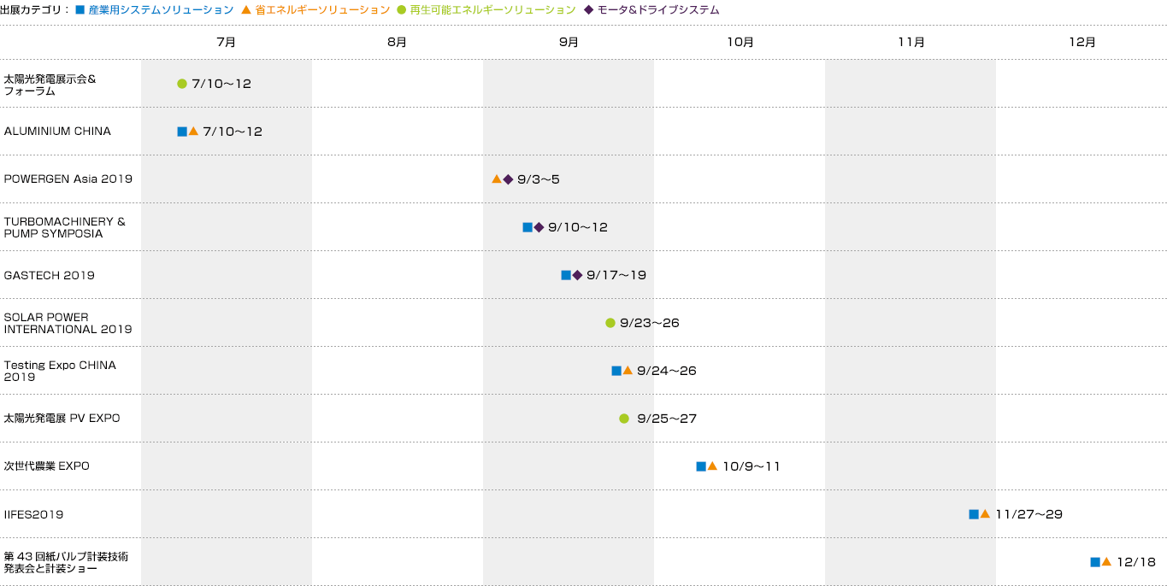
Task: Click the 9/17～19 date text
Action: [616, 275]
